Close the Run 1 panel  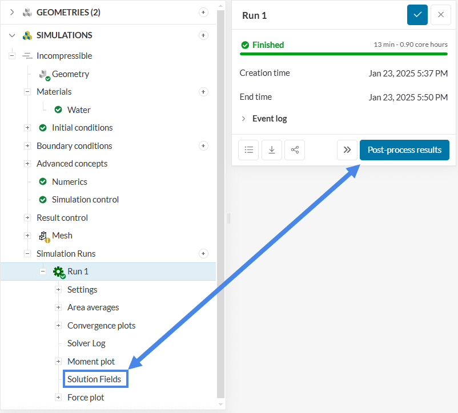[x=440, y=15]
